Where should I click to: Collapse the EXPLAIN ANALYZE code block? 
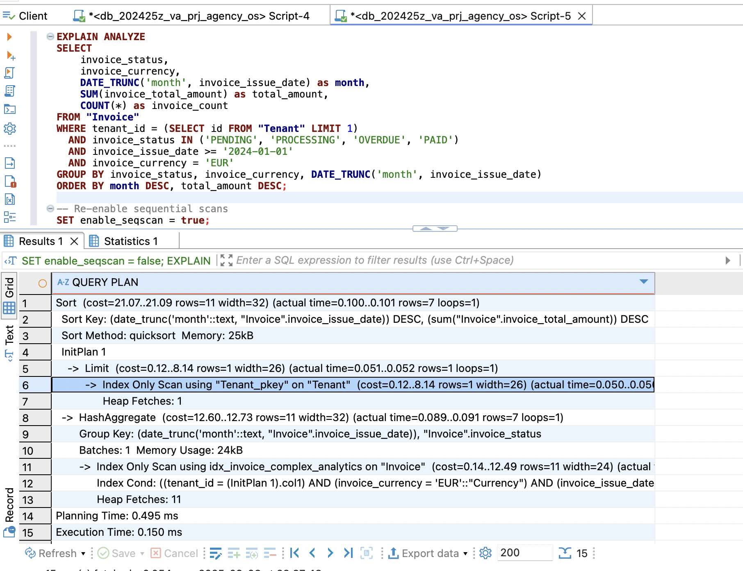click(50, 37)
